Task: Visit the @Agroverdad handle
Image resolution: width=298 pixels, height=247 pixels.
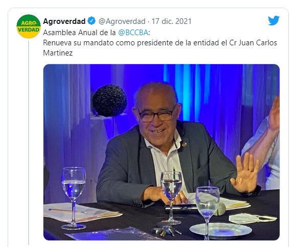Action: click(122, 21)
